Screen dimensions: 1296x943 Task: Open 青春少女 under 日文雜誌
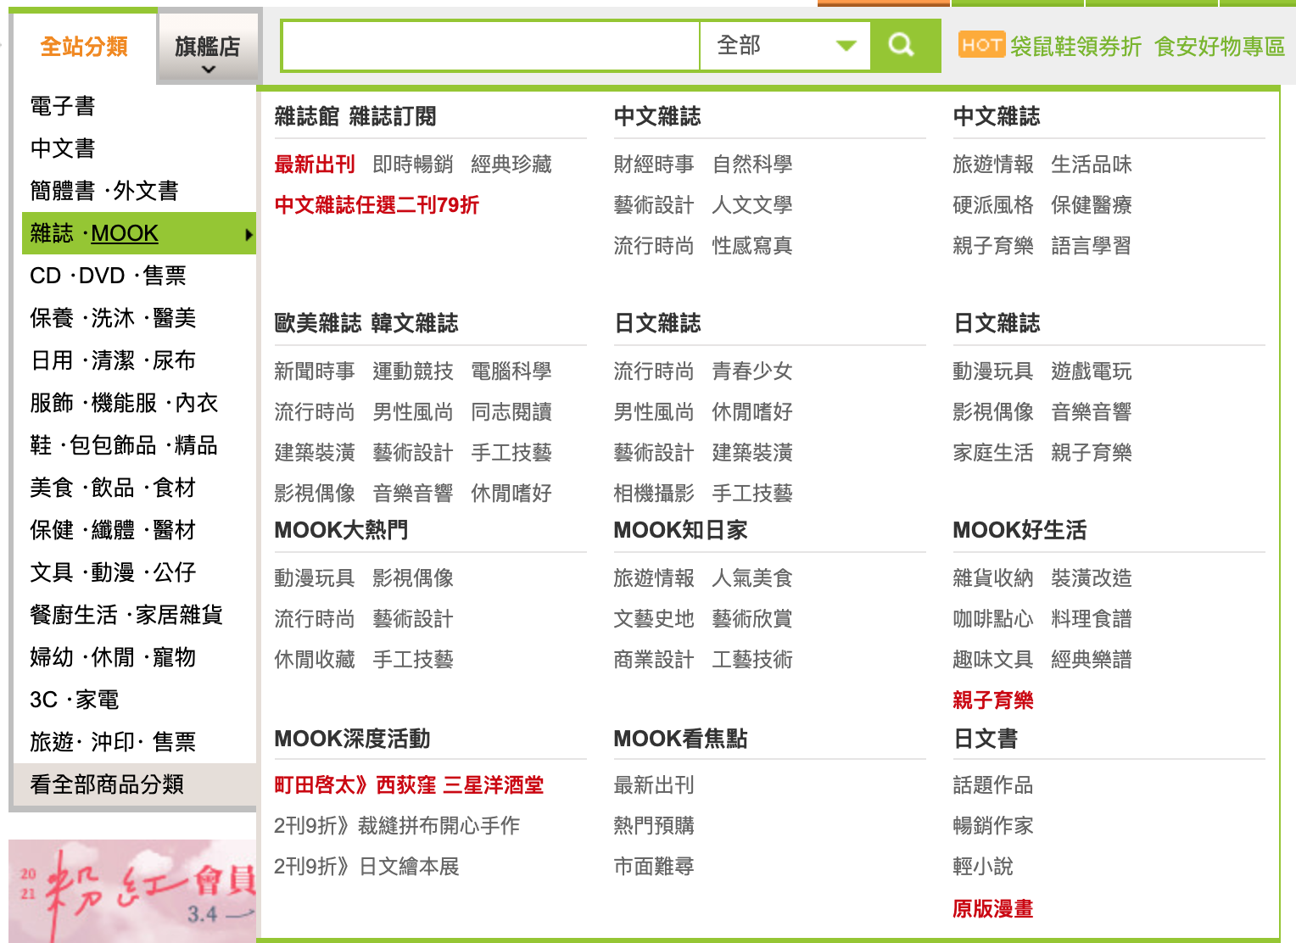pyautogui.click(x=752, y=371)
